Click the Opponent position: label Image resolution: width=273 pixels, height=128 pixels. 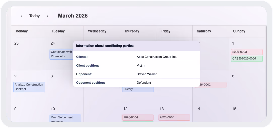pos(90,83)
